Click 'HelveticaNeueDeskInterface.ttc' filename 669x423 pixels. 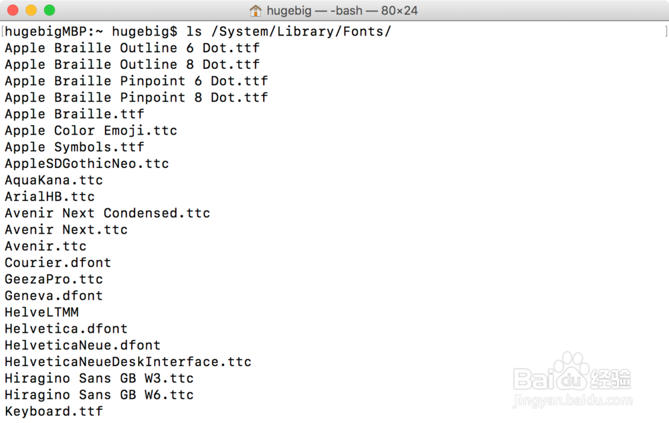pos(128,361)
